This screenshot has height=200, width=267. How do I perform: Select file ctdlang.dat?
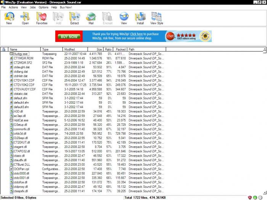(21, 72)
